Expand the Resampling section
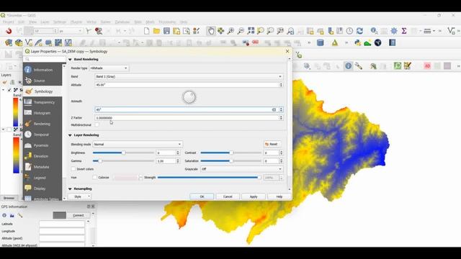 point(70,188)
